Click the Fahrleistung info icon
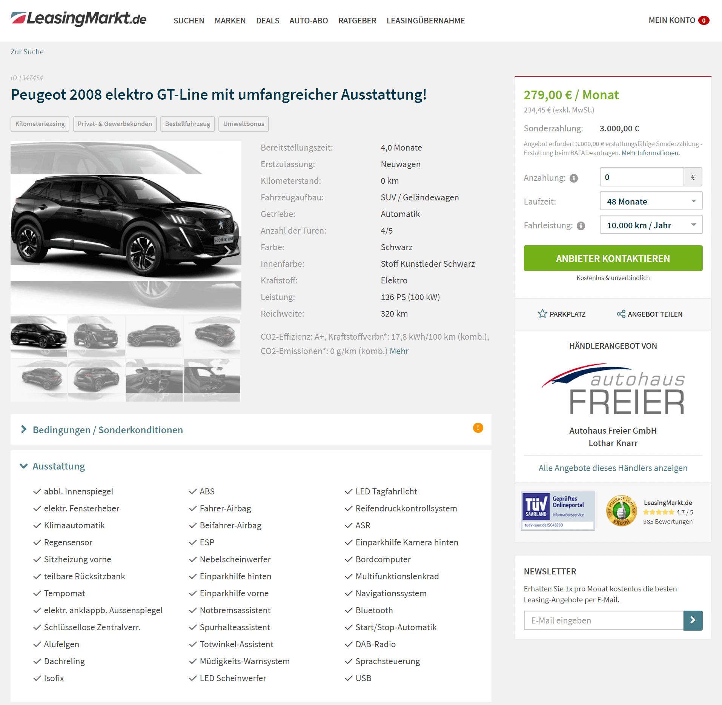722x705 pixels. [x=581, y=226]
